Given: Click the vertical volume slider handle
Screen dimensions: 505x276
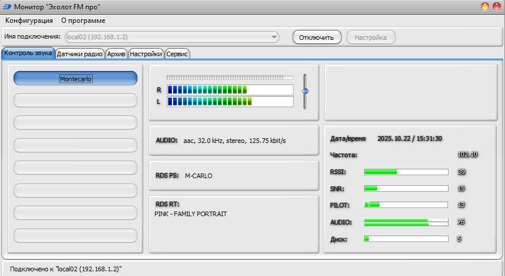Looking at the screenshot, I should tap(305, 91).
